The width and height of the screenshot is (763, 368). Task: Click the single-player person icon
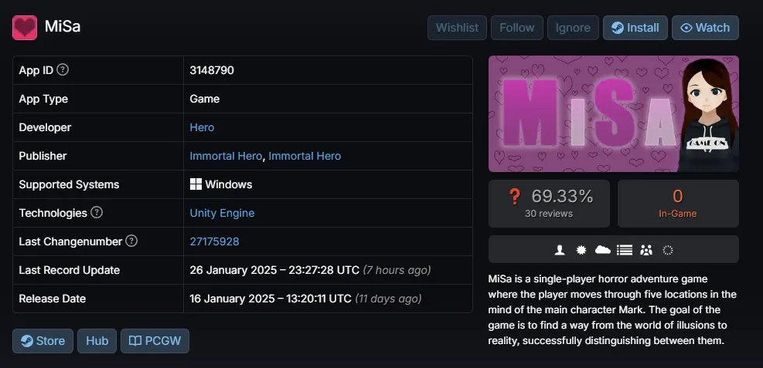pos(560,249)
